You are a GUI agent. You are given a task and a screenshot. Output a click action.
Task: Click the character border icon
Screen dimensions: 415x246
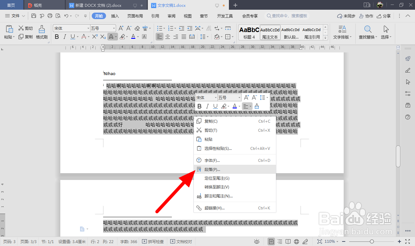click(144, 37)
